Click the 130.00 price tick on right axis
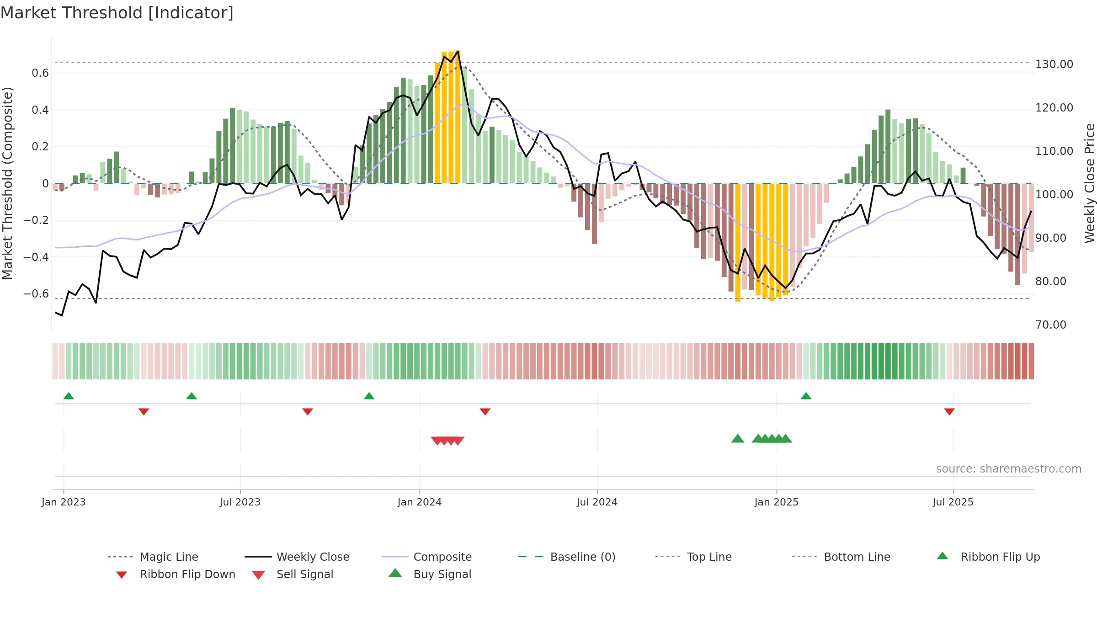This screenshot has width=1097, height=617. [1054, 64]
